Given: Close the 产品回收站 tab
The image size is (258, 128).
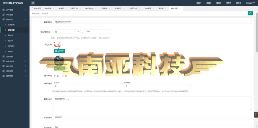Looking at the screenshot, I should (x=139, y=8).
